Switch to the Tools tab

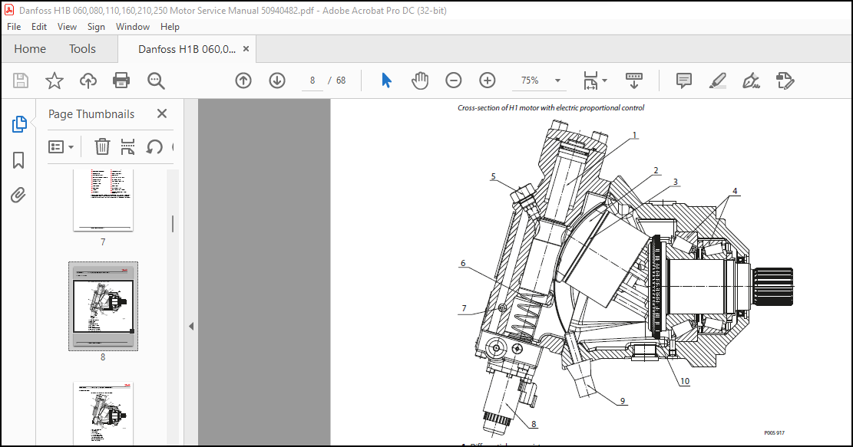point(82,49)
